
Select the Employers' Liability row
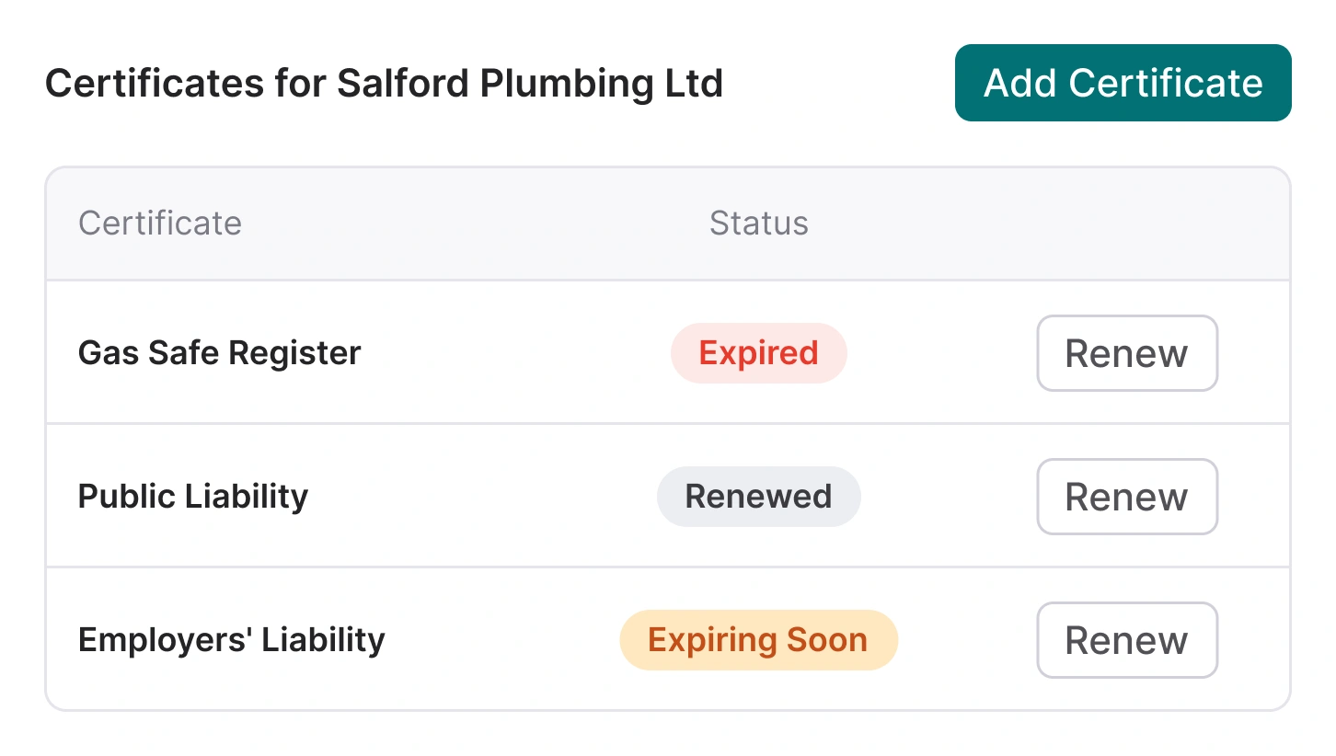coord(552,640)
